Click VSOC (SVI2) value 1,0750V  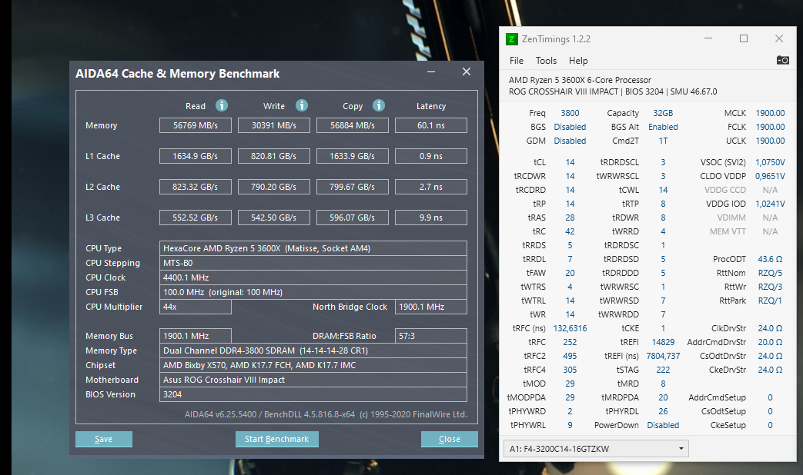(x=770, y=162)
